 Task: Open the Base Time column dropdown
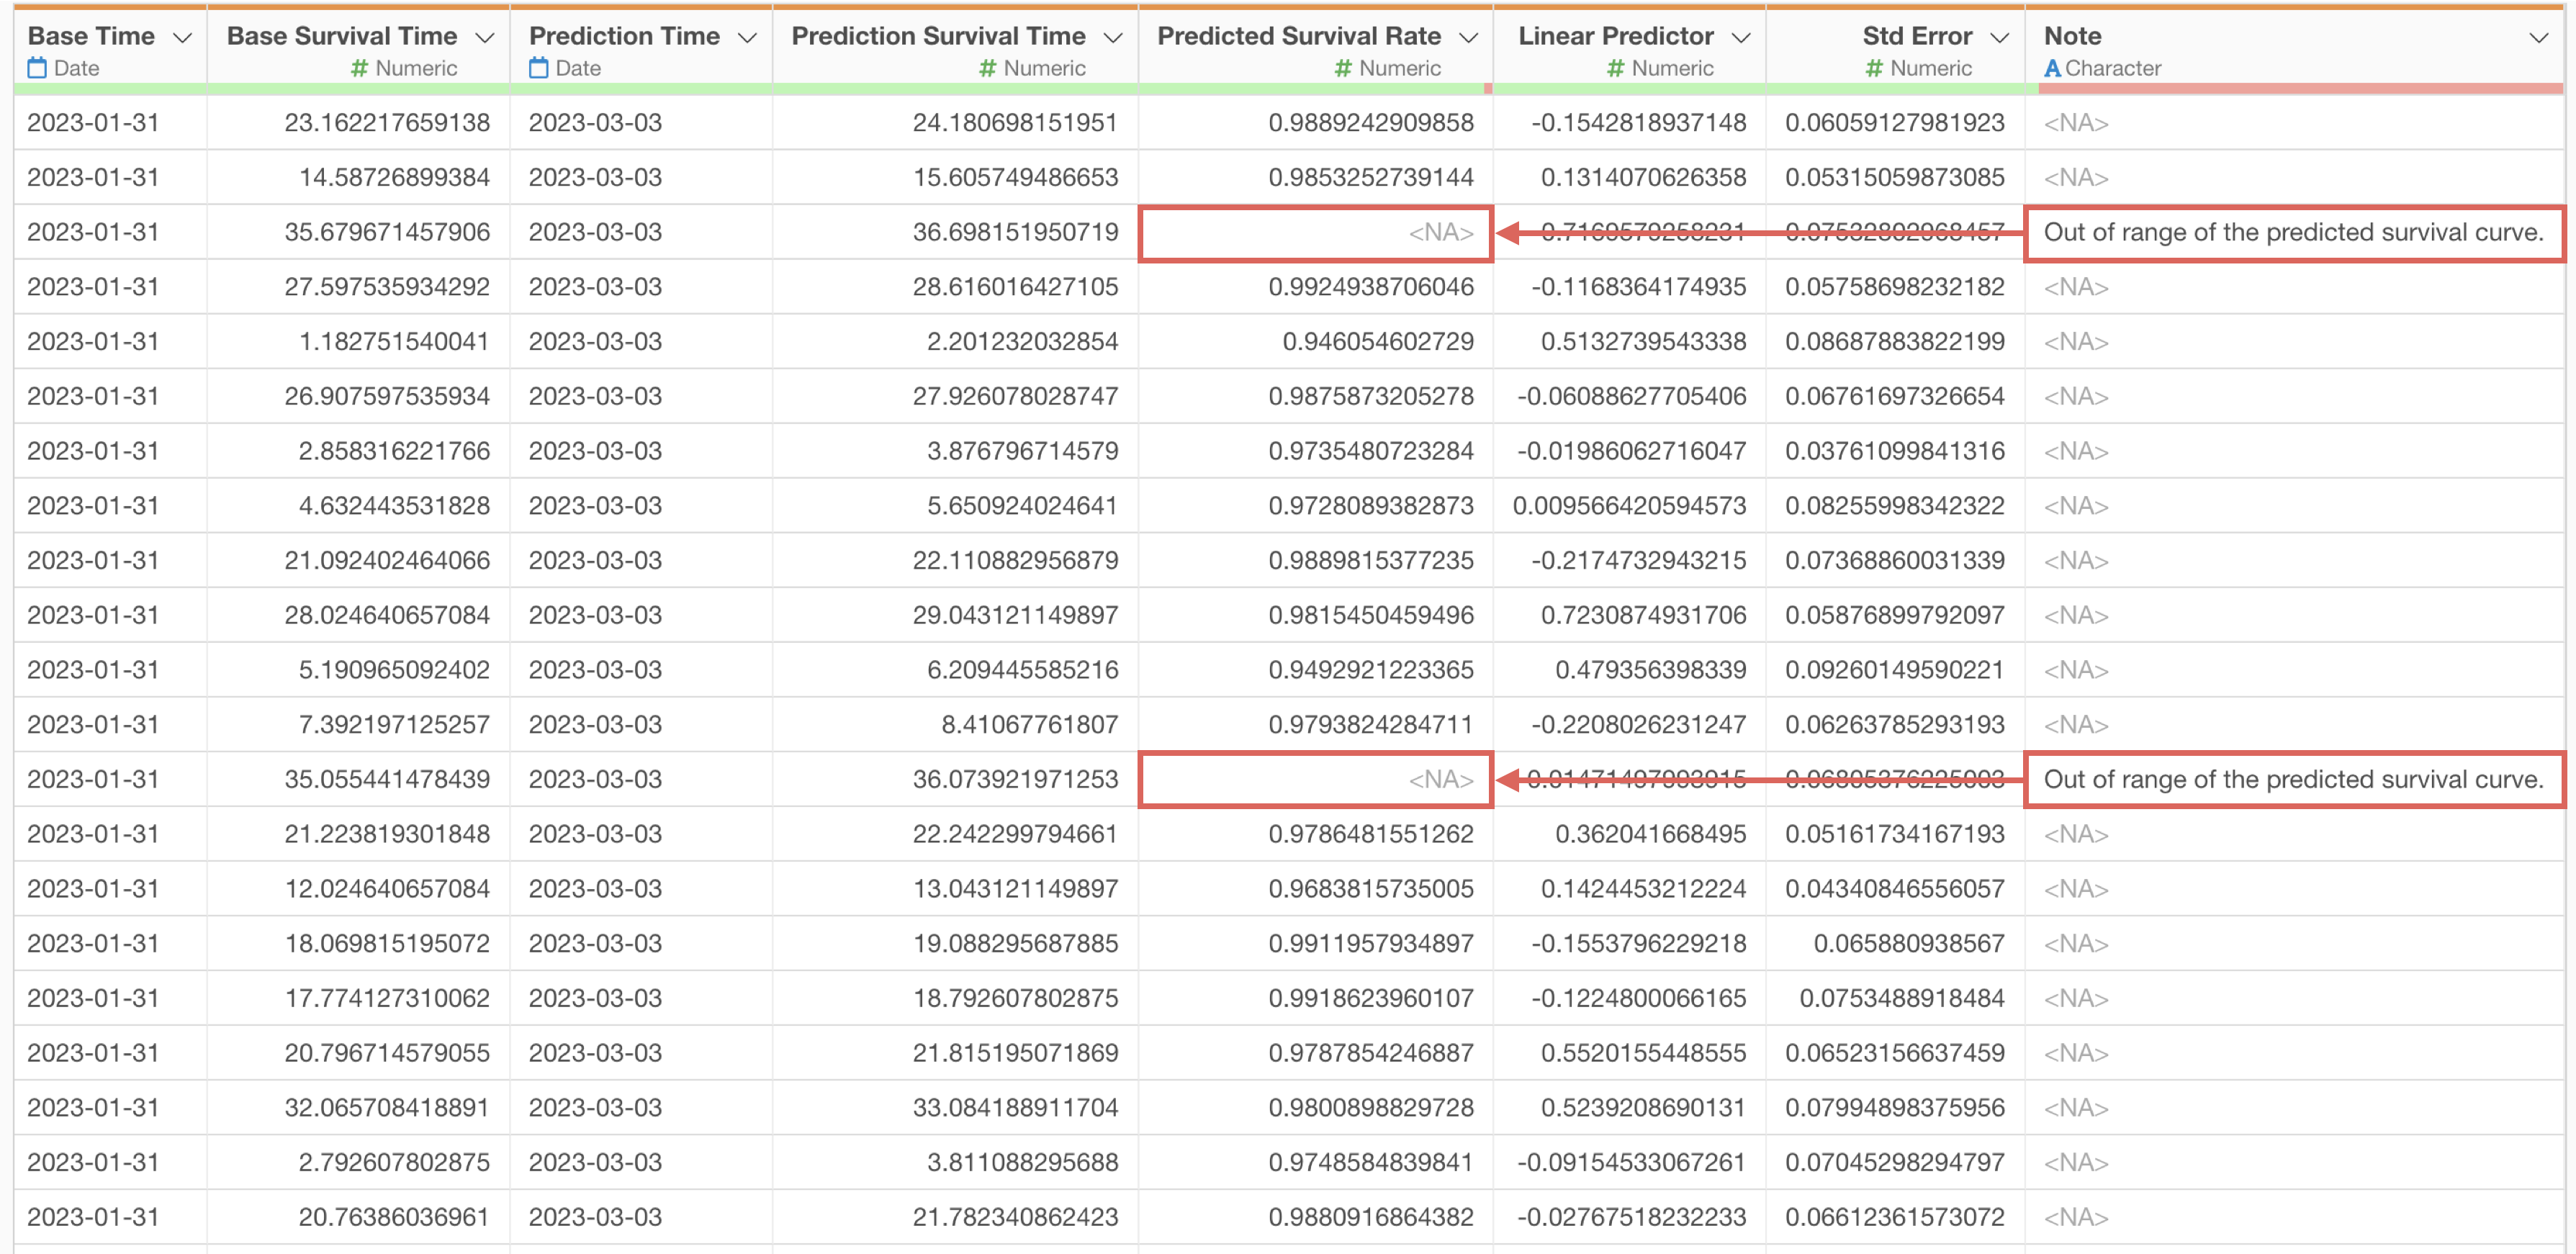pyautogui.click(x=182, y=38)
